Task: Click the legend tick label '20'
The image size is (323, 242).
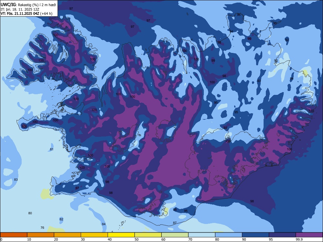Action: pyautogui.click(x=56, y=239)
